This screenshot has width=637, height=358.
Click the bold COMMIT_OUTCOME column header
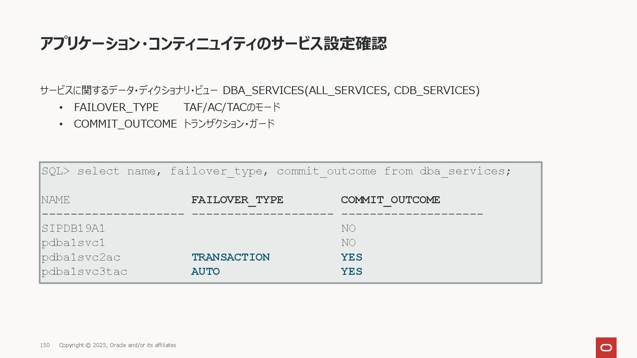point(390,200)
